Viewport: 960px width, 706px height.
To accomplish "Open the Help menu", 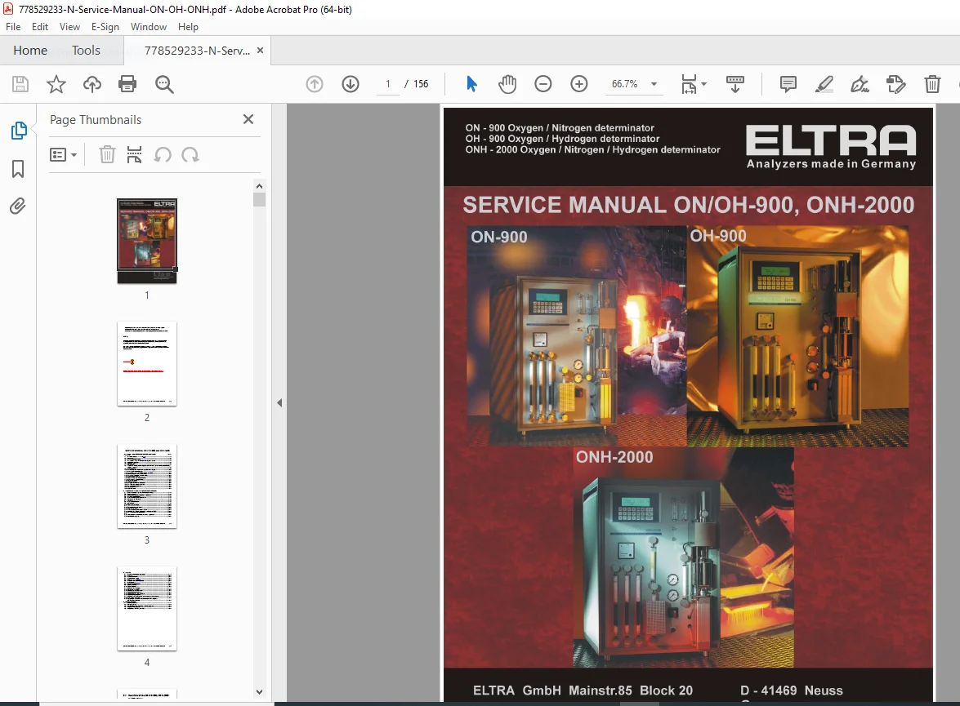I will coord(188,27).
